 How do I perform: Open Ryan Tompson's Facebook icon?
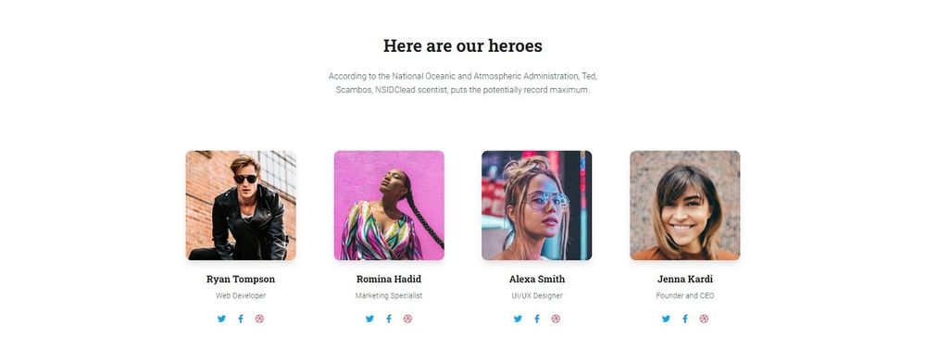pyautogui.click(x=241, y=318)
